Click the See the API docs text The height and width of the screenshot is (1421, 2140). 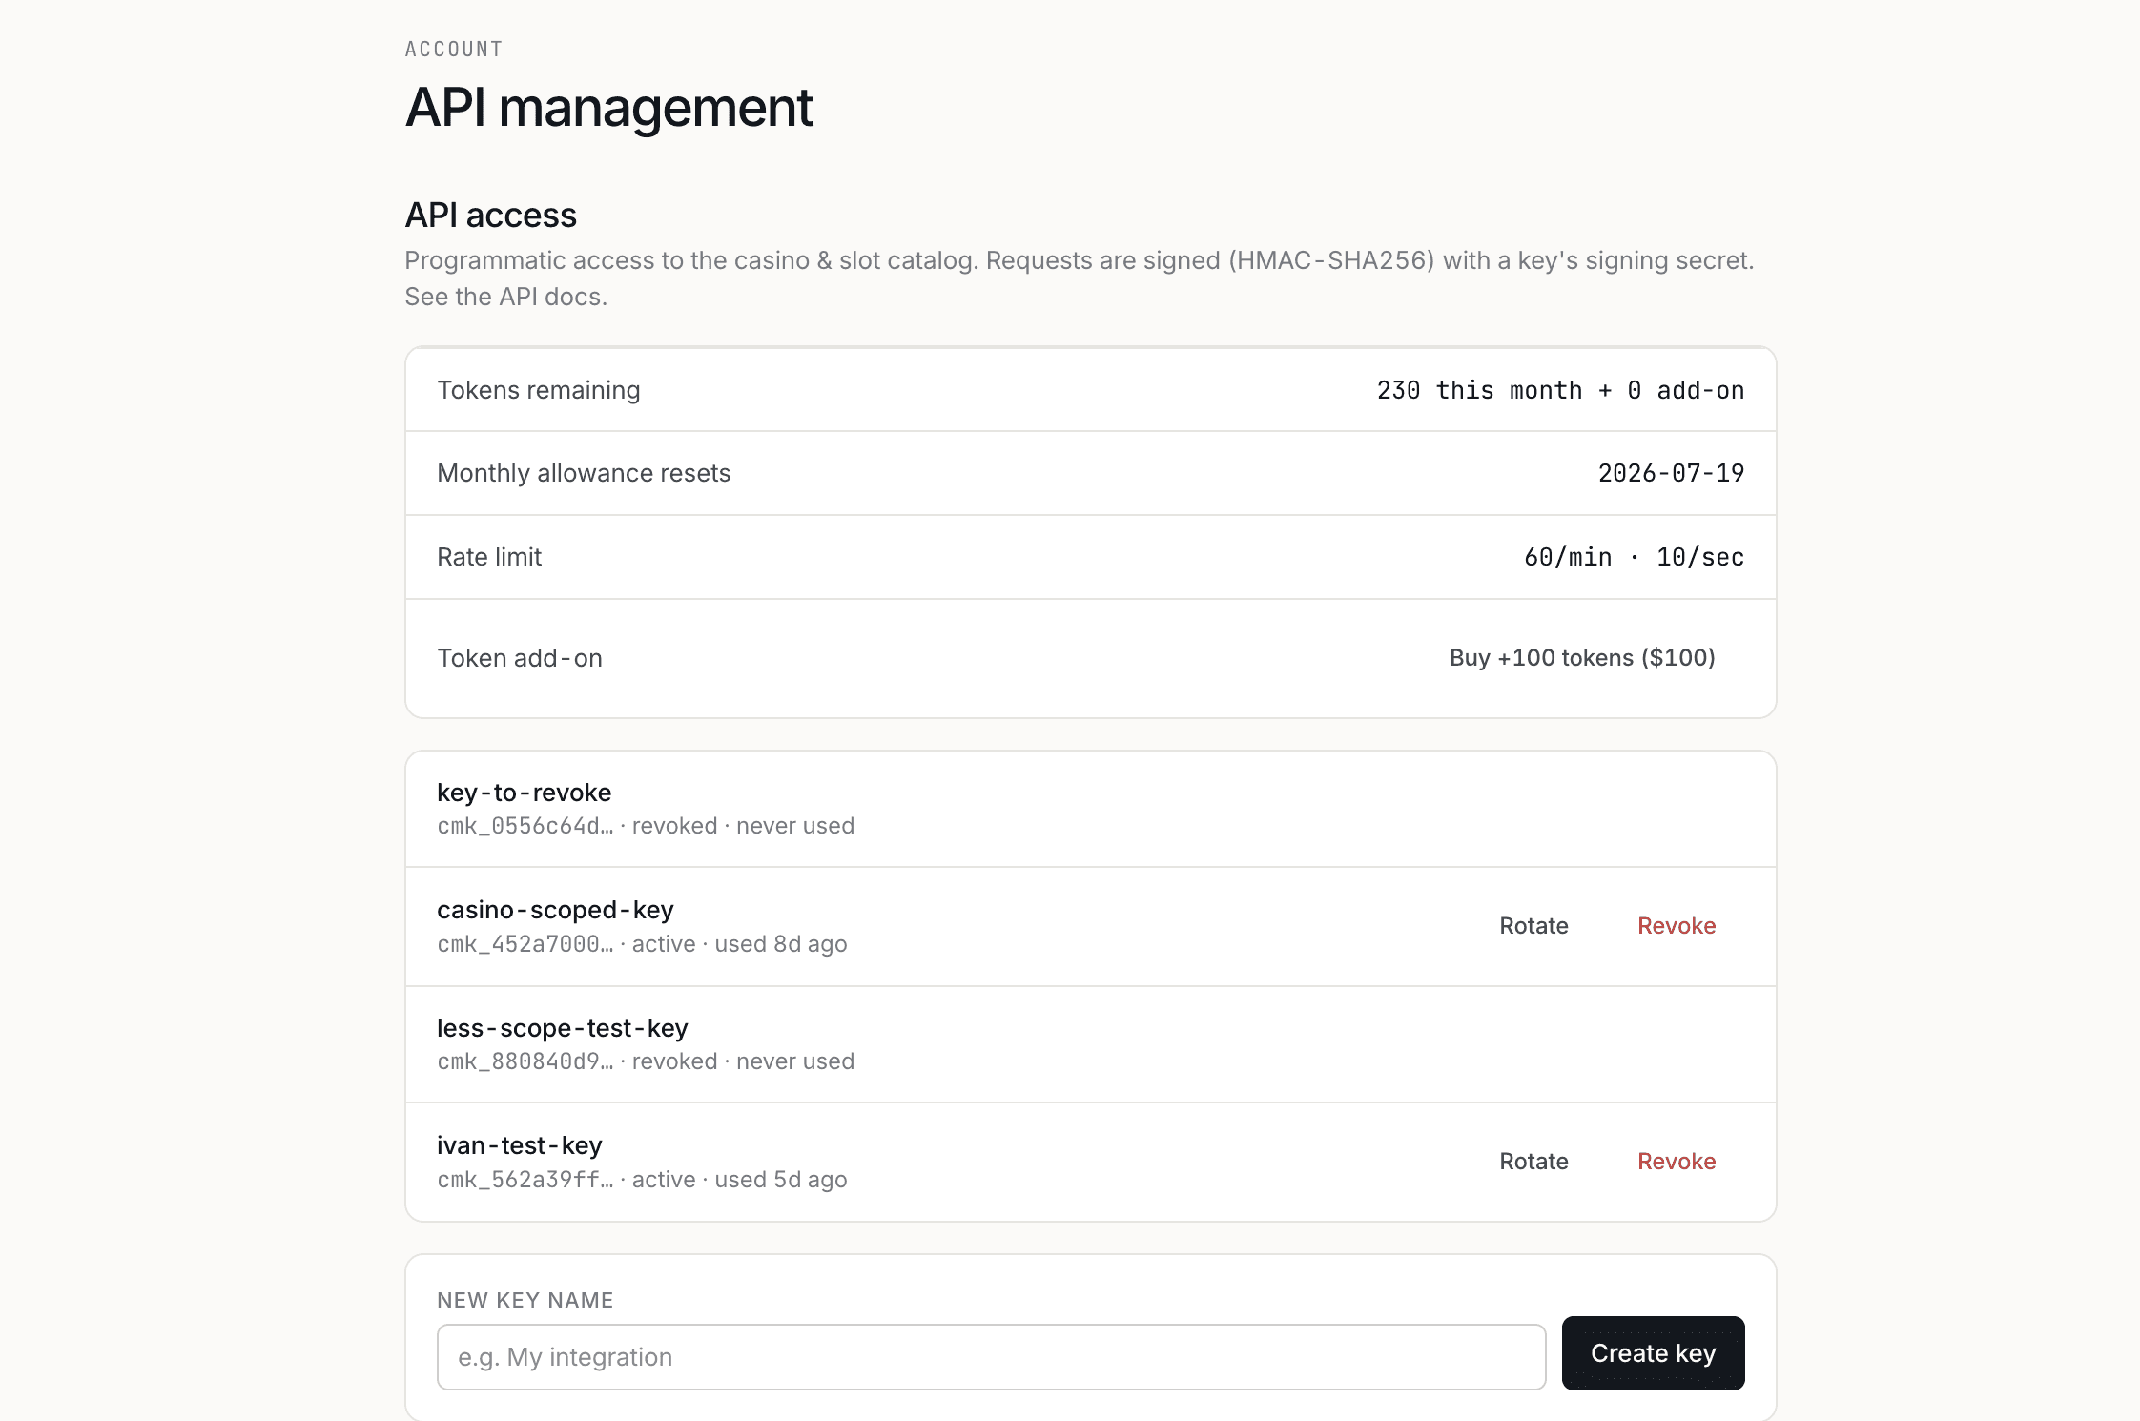tap(506, 297)
